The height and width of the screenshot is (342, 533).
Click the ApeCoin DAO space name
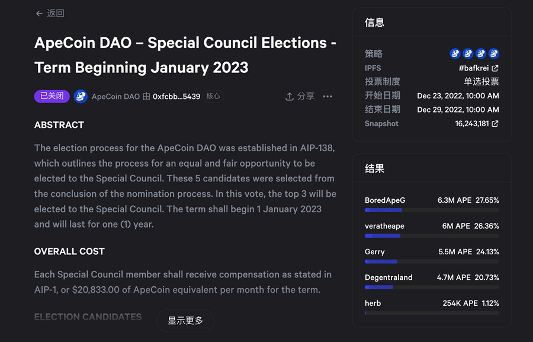coord(115,97)
